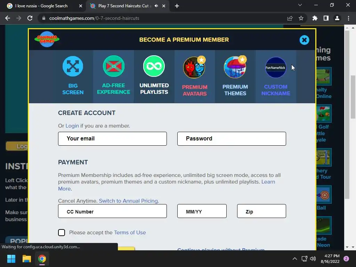Image resolution: width=356 pixels, height=267 pixels.
Task: Switch to Annual Pricing
Action: click(x=129, y=201)
